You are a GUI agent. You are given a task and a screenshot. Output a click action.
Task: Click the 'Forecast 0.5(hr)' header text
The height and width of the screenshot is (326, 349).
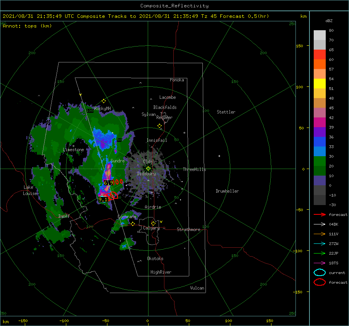(244, 16)
